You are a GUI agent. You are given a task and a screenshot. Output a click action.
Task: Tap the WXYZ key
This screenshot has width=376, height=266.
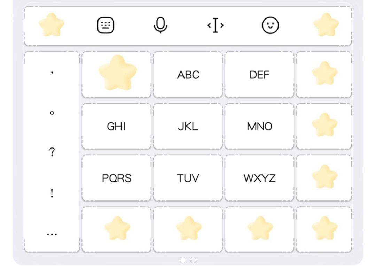pos(259,178)
